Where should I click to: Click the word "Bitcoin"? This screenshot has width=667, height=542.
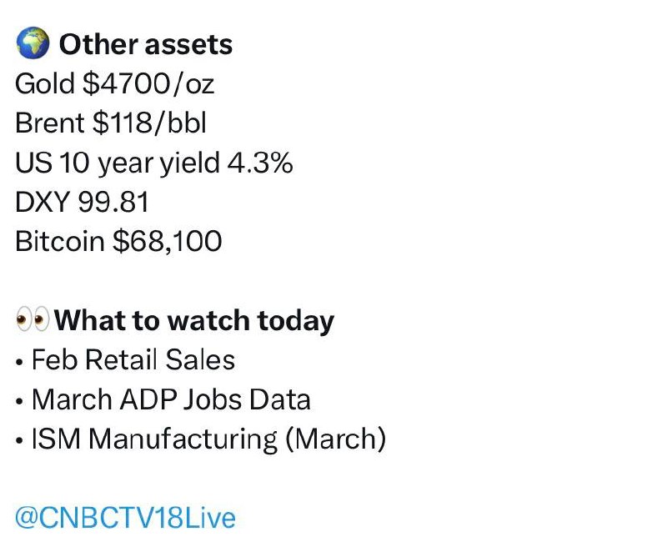click(59, 241)
